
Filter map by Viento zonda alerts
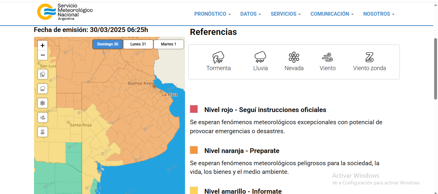[x=43, y=132]
